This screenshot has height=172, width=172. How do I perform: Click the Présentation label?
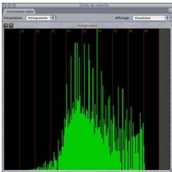click(x=13, y=18)
